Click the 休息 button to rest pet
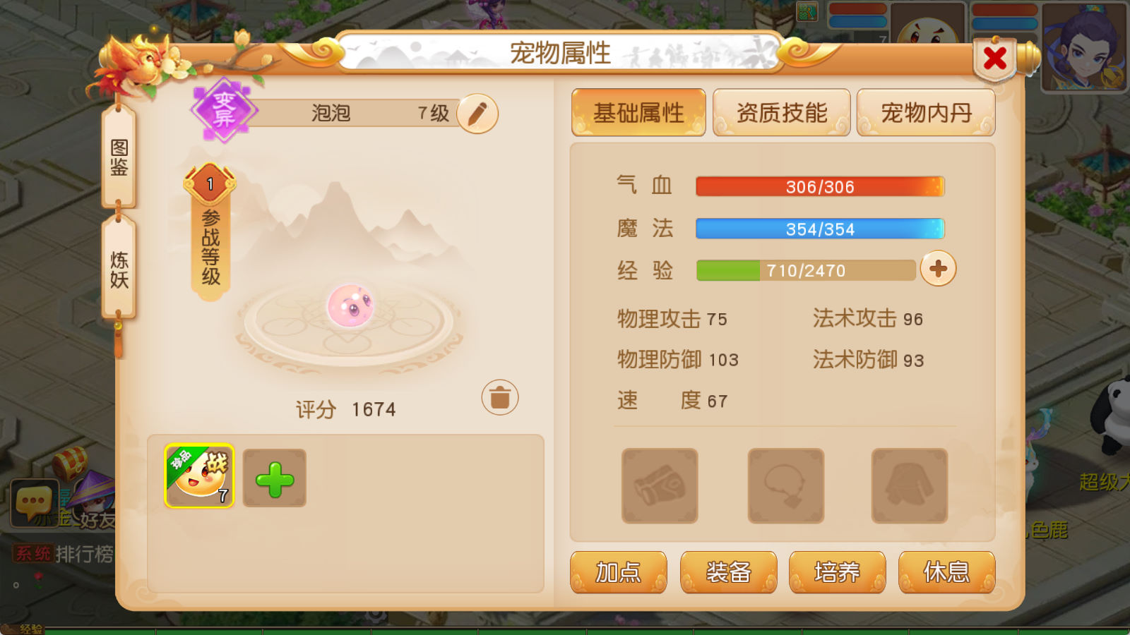 [946, 572]
